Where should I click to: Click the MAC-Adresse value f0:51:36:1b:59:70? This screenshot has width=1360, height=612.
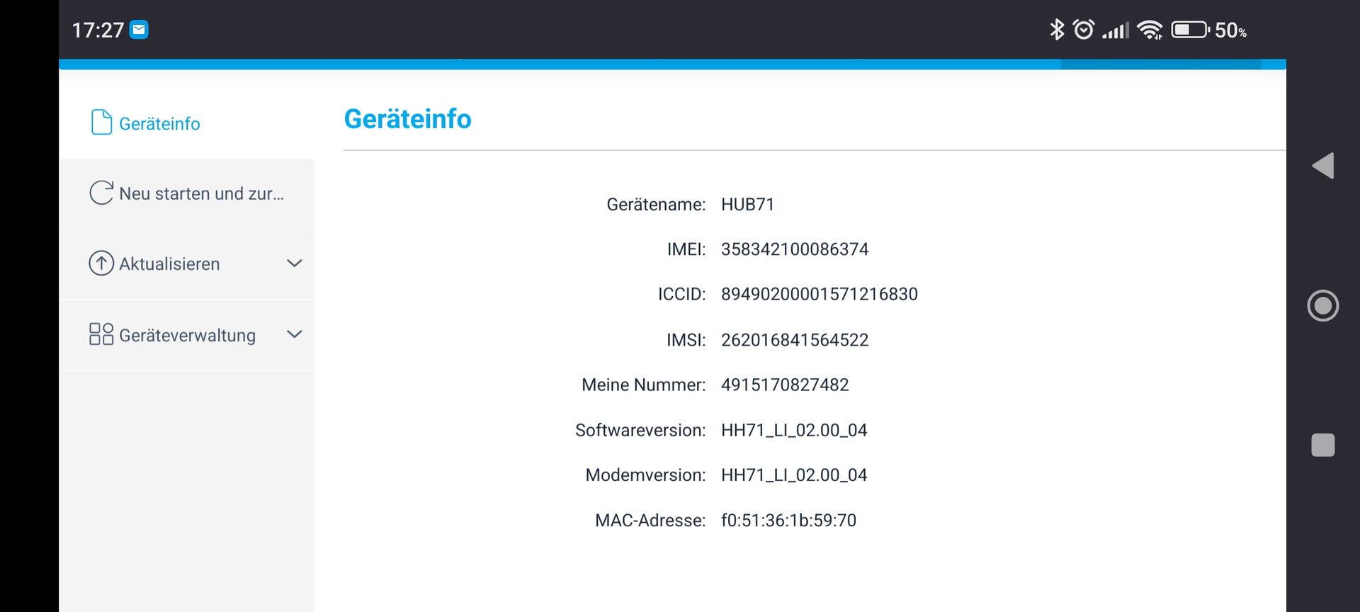tap(788, 521)
